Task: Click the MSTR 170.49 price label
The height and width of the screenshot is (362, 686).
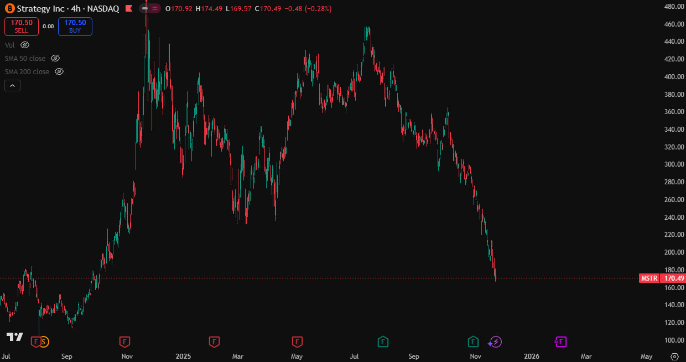Action: pyautogui.click(x=662, y=278)
